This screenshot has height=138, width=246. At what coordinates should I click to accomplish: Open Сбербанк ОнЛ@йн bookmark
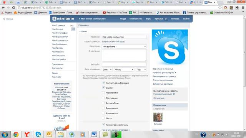[x=221, y=13]
